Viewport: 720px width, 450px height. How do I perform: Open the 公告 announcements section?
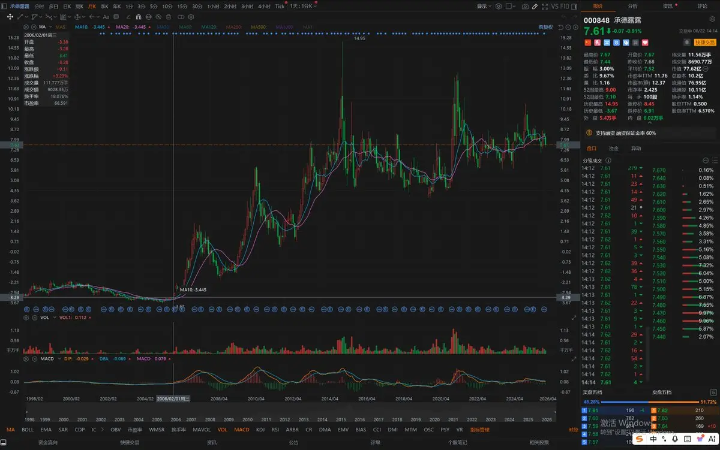pyautogui.click(x=293, y=442)
